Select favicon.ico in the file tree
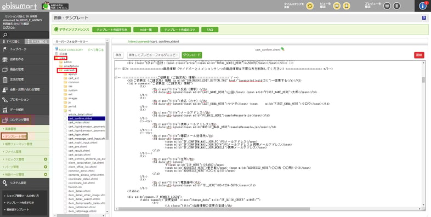Viewport: 431px width, 217px height. pos(75,187)
